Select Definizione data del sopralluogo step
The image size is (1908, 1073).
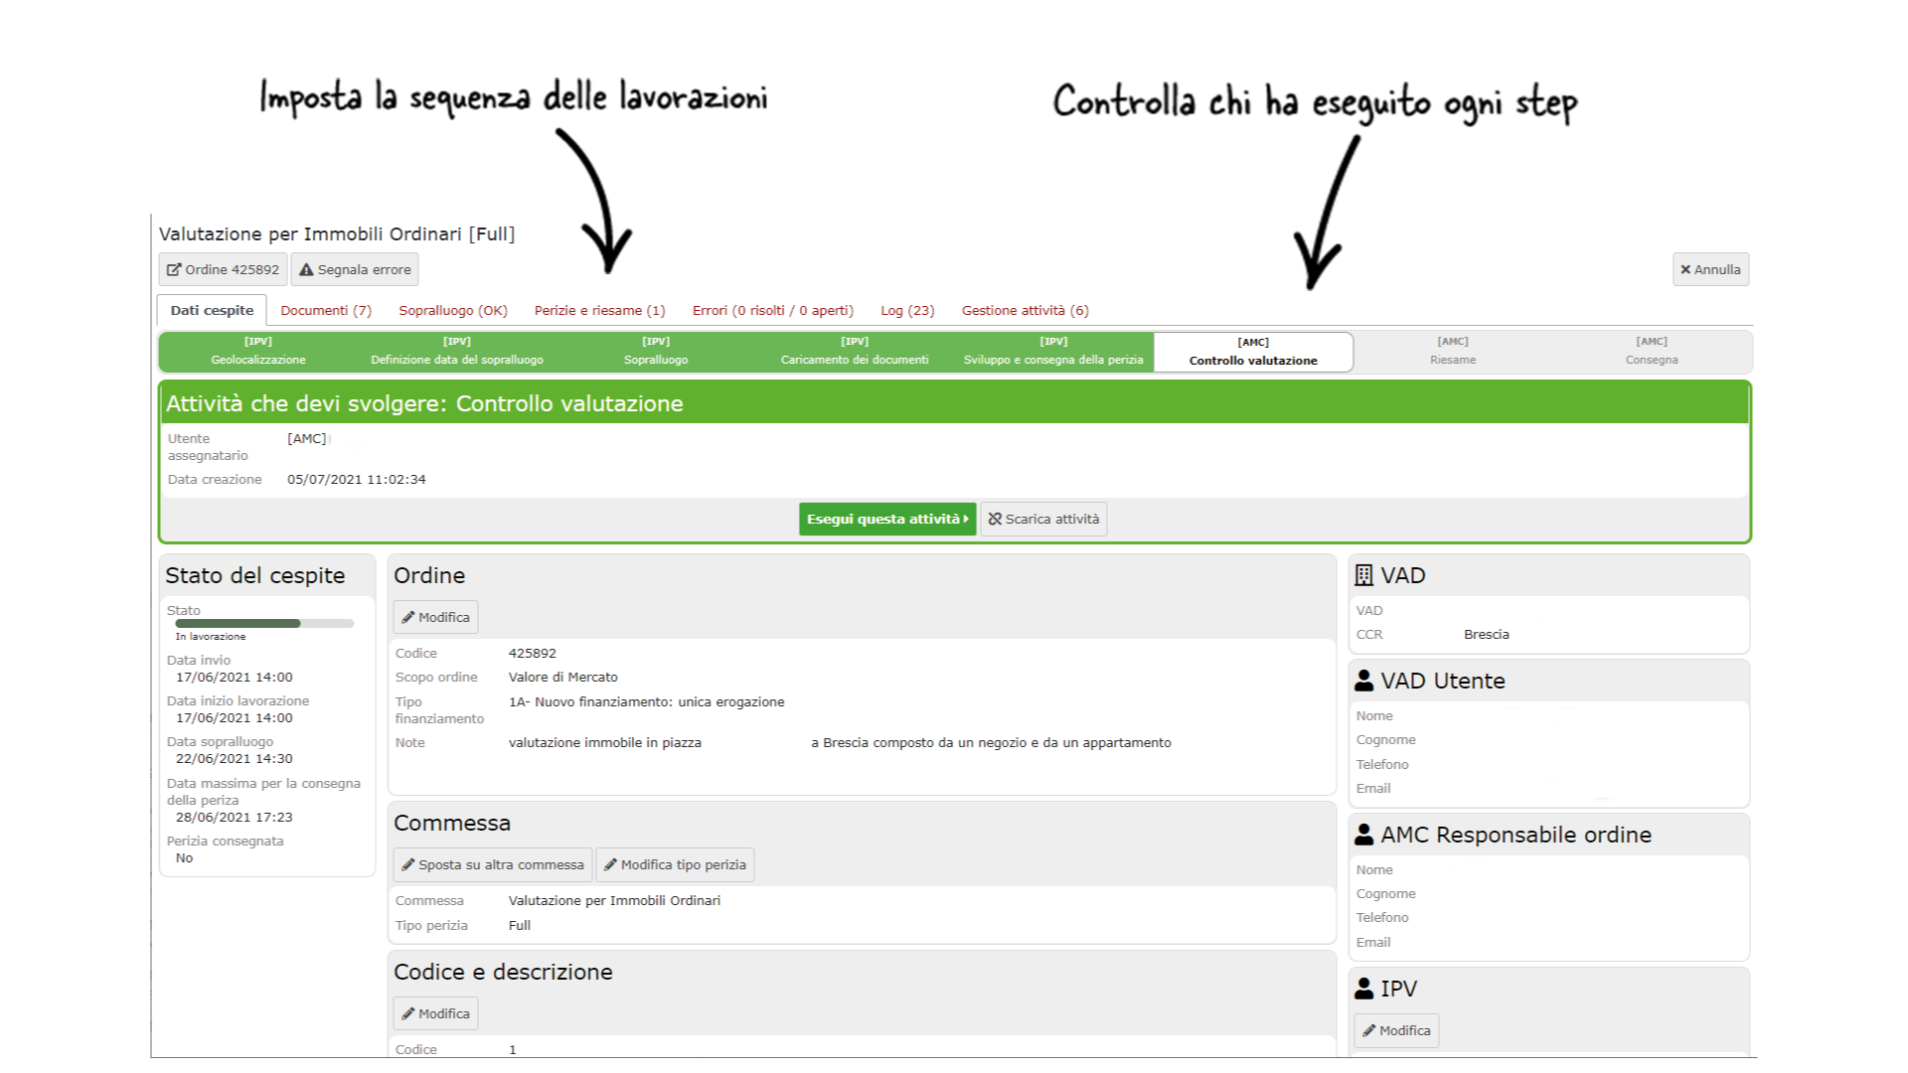coord(457,352)
